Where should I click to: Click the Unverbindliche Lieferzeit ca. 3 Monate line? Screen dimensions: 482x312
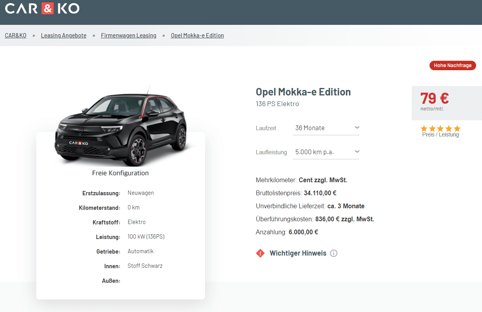[310, 206]
